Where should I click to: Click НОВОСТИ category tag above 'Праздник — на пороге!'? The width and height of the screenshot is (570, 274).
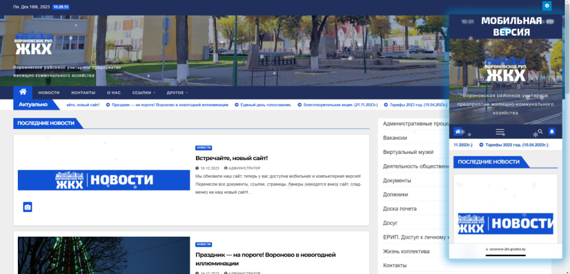pos(204,245)
